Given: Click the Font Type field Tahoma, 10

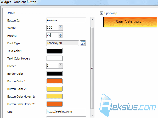Looking at the screenshot, I should pos(63,43).
